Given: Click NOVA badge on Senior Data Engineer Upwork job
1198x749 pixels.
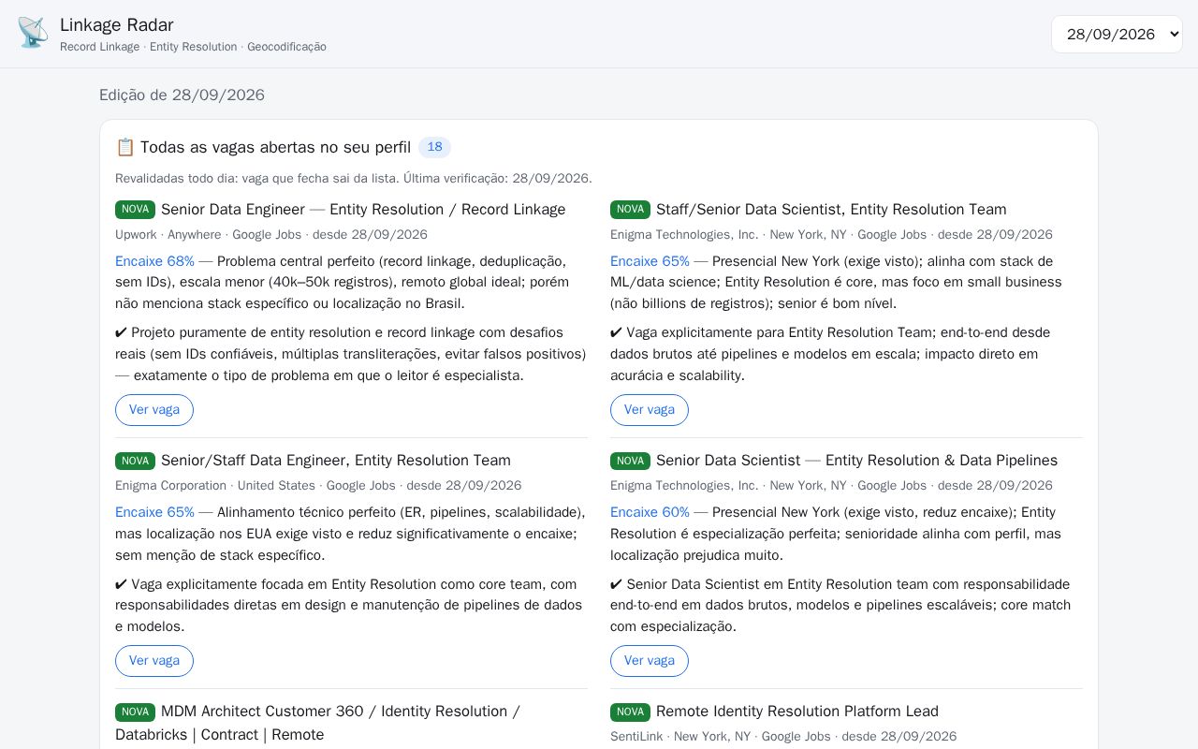Looking at the screenshot, I should coord(135,210).
